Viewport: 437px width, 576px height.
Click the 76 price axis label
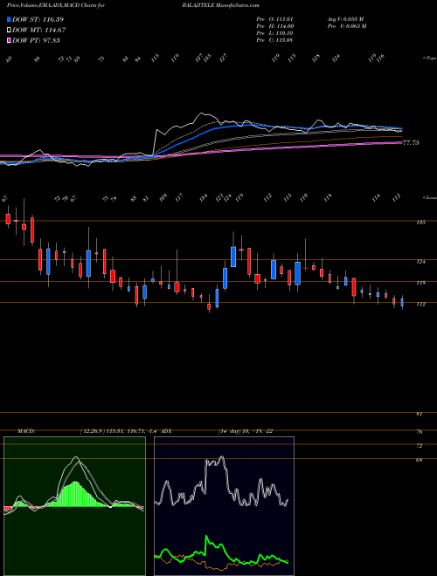419,432
